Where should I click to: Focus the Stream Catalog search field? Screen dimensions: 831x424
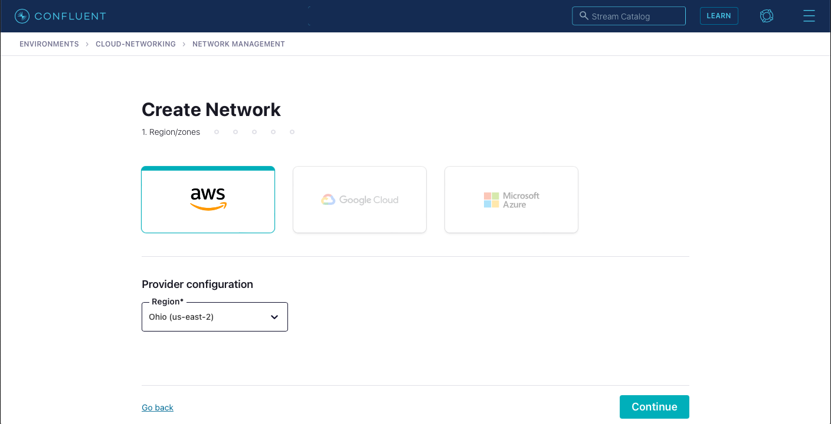(x=629, y=16)
